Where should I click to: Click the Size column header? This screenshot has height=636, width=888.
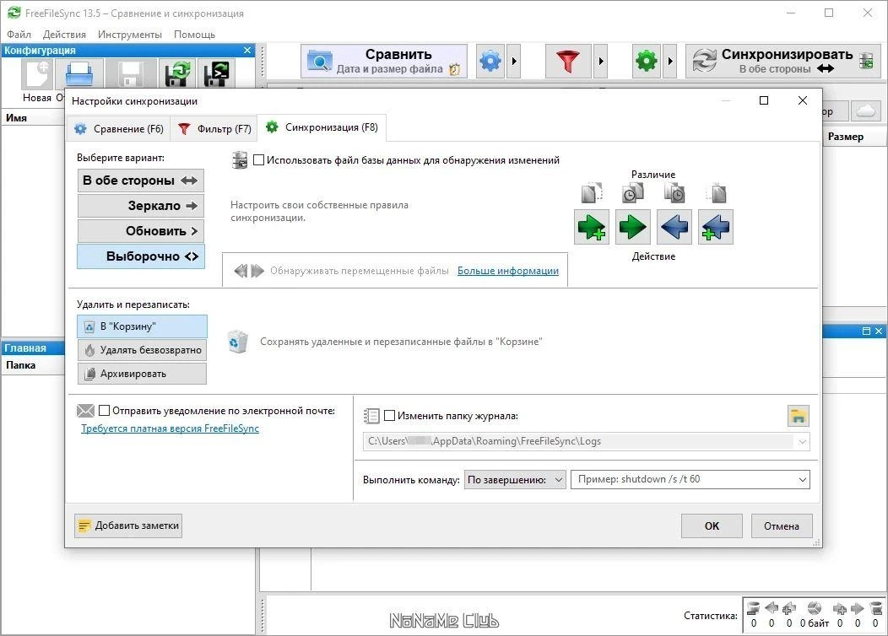pyautogui.click(x=846, y=137)
